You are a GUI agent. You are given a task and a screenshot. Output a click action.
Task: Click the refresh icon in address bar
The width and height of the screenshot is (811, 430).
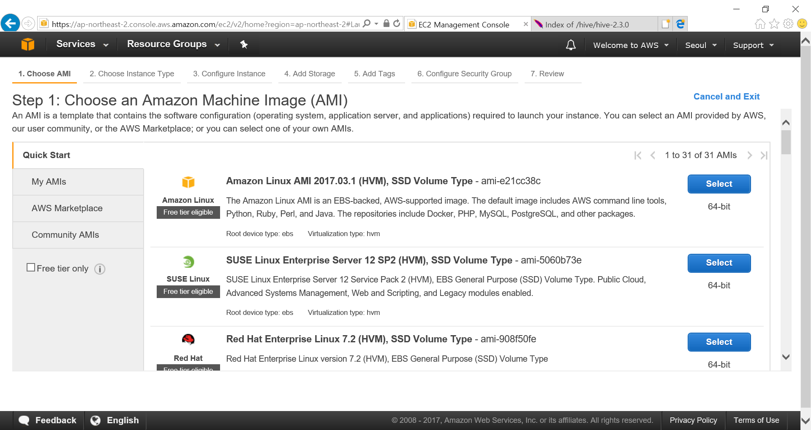pos(397,24)
